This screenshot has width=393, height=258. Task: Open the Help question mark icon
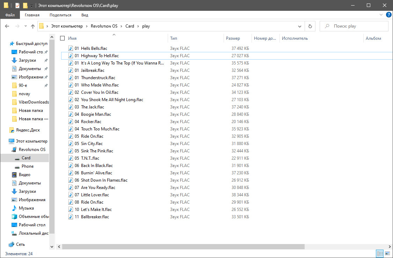point(388,15)
